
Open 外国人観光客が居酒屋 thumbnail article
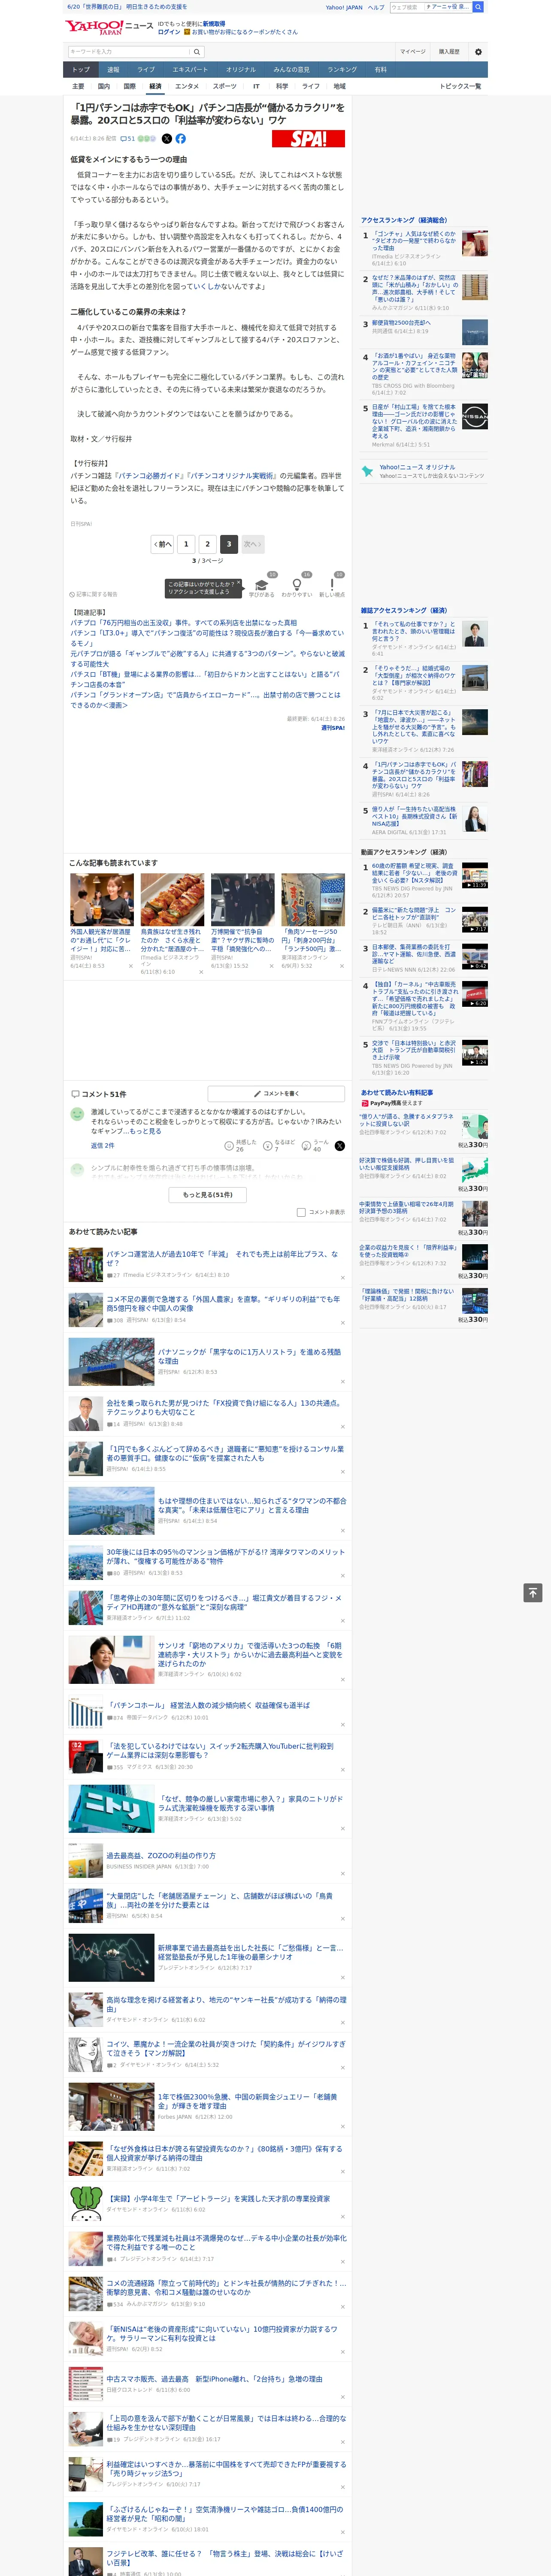(x=101, y=900)
